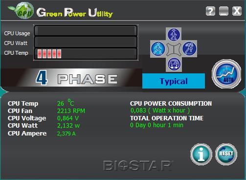Close the Green Power Utility window
Screen dimensions: 246x180
237,11
